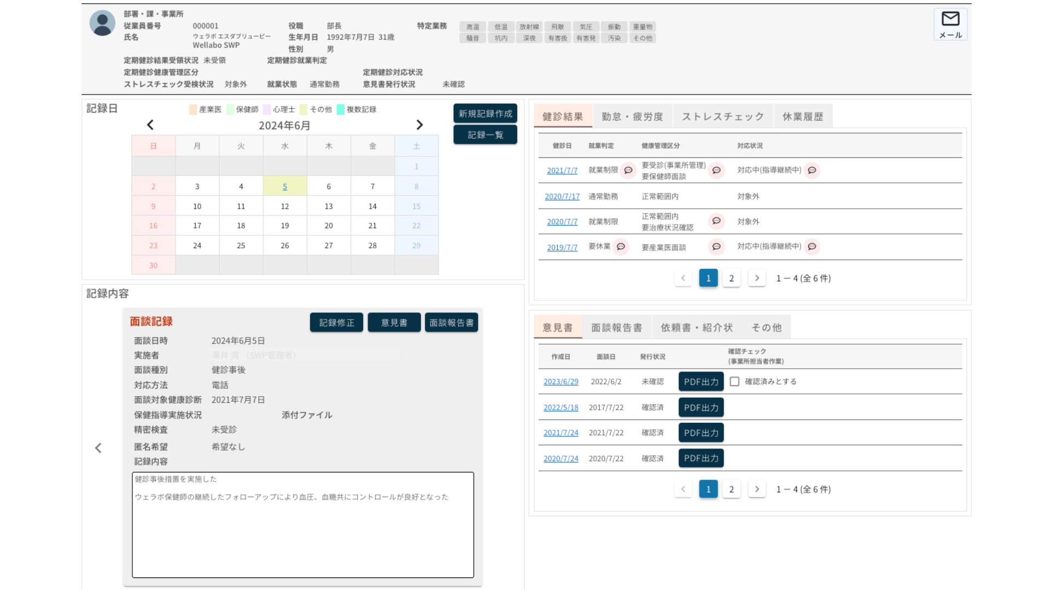The width and height of the screenshot is (1050, 590).
Task: Click the 新規記録作成 button
Action: (x=485, y=114)
